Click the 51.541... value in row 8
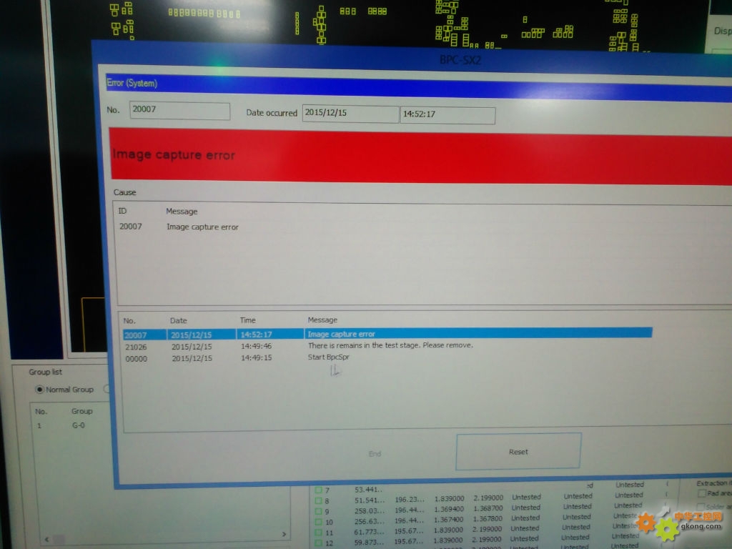 pyautogui.click(x=370, y=500)
